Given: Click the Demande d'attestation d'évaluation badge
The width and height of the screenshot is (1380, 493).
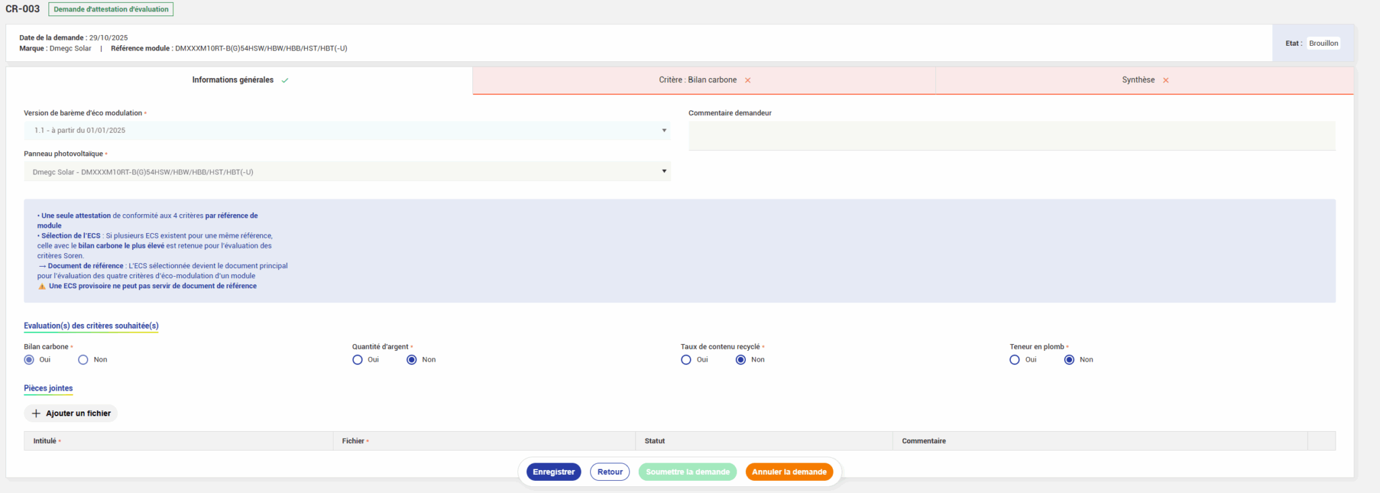Looking at the screenshot, I should pyautogui.click(x=111, y=9).
